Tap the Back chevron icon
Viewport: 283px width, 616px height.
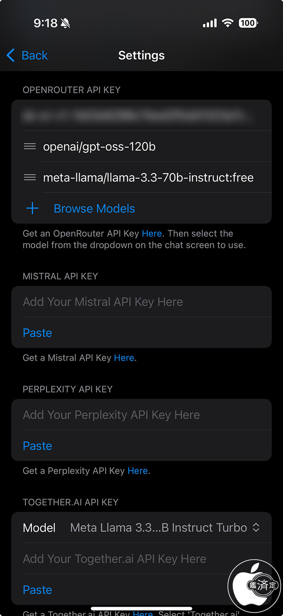(11, 55)
